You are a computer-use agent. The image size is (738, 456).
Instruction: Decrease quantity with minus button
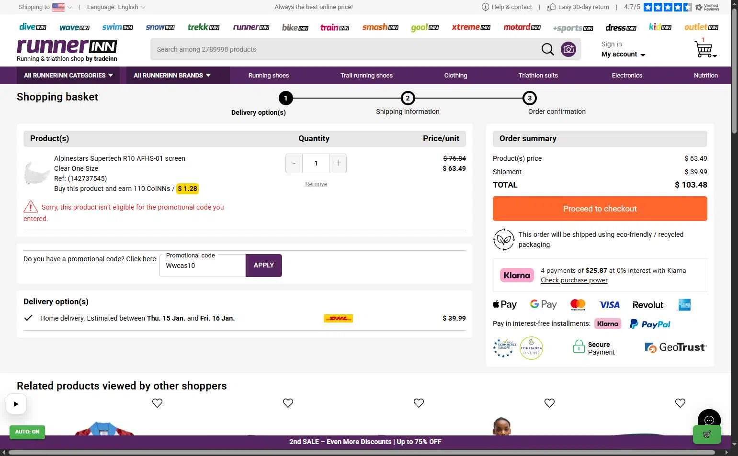coord(294,164)
